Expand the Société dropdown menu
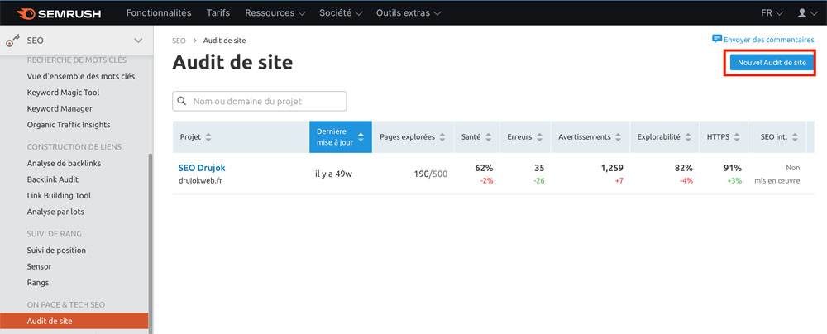Viewport: 827px width, 334px height. (x=341, y=12)
